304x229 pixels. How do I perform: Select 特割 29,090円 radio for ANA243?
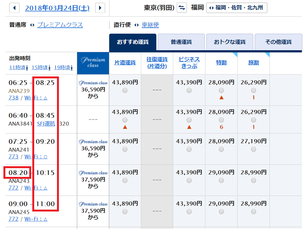(222, 180)
